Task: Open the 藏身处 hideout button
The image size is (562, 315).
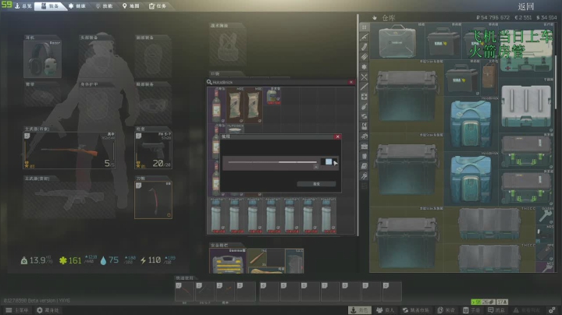Action: [x=48, y=310]
